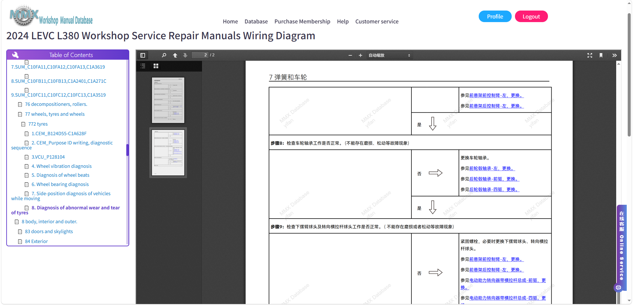This screenshot has width=633, height=305.
Task: Open 7. Side-position diagnosis of vehicles while moving
Action: point(61,196)
